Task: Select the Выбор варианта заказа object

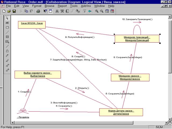Action: pyautogui.click(x=38, y=75)
